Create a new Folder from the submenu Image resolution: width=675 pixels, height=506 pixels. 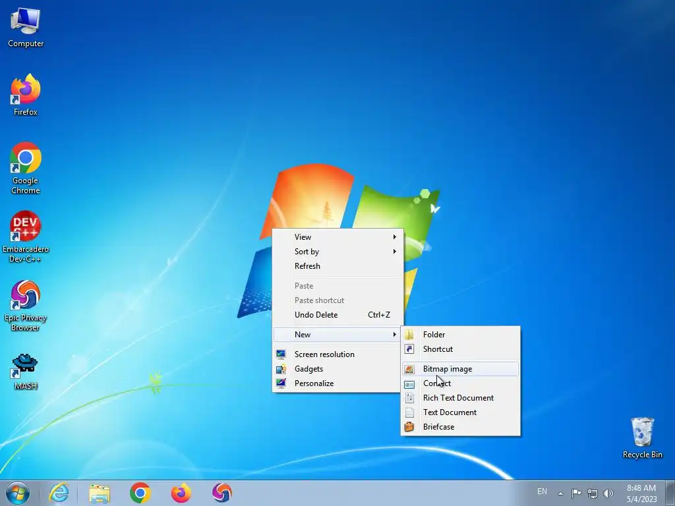[461, 335]
